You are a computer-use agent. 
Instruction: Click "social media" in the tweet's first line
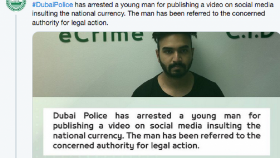click(x=254, y=5)
